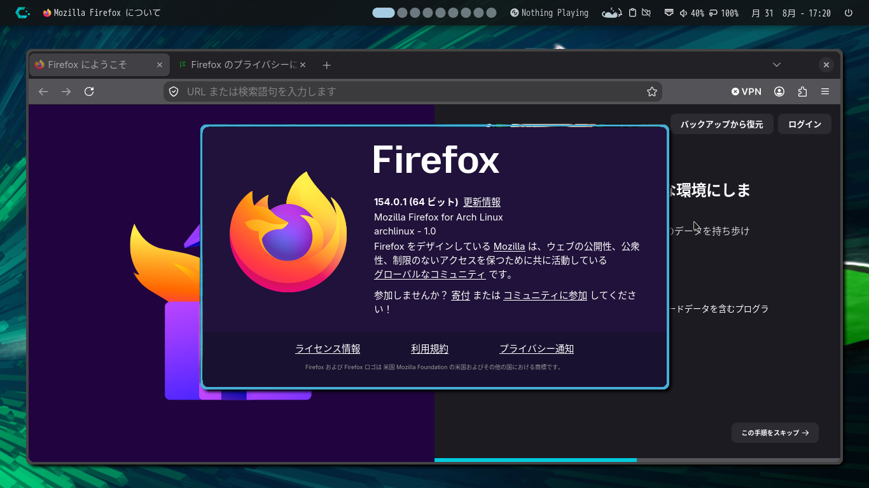The width and height of the screenshot is (869, 488).
Task: Open the 'プライバシー通知' link
Action: (536, 349)
